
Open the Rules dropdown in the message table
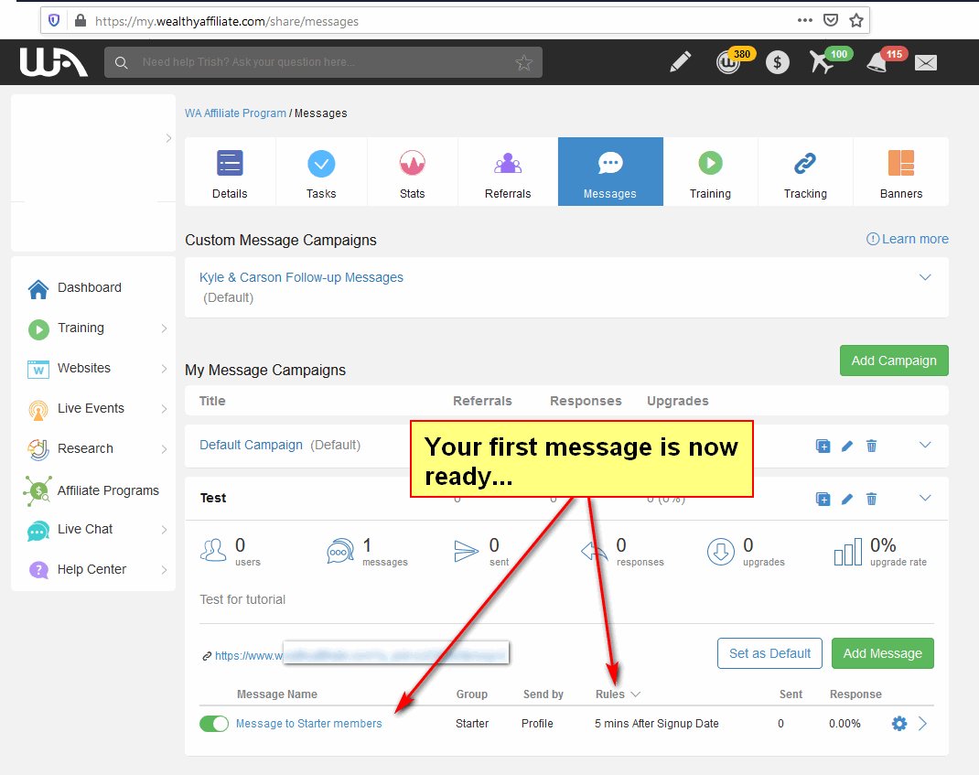coord(618,694)
